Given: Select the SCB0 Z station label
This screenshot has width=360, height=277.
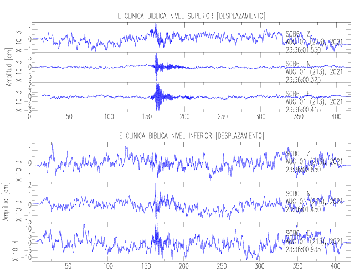Looking at the screenshot, I should (299, 153).
